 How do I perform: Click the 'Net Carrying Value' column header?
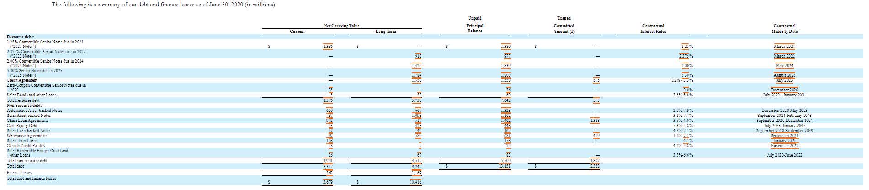pyautogui.click(x=341, y=26)
